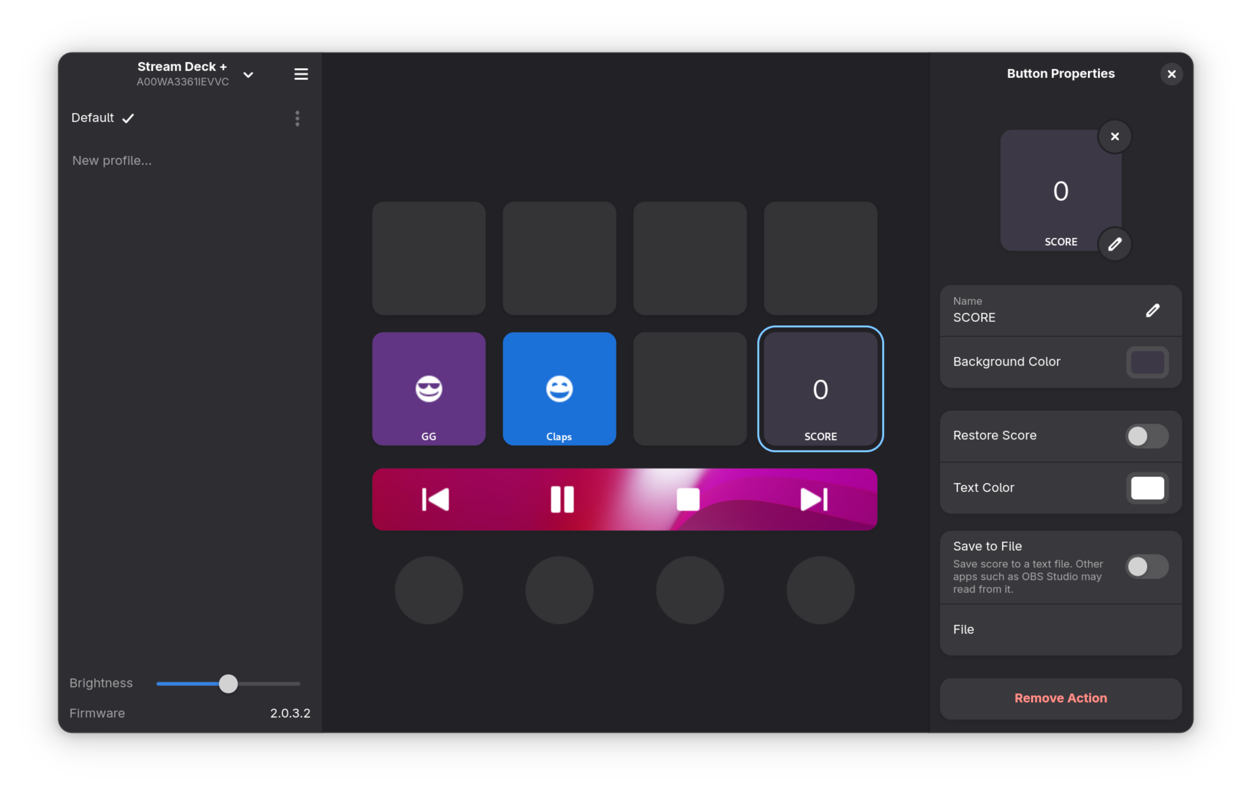Screen dimensions: 1251x796
Task: Click the previous track icon on touchscreen
Action: [x=435, y=499]
